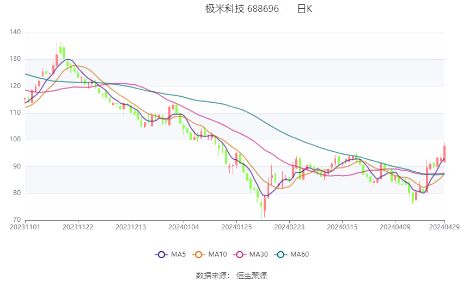Click the 20231213 date axis label

[x=131, y=227]
